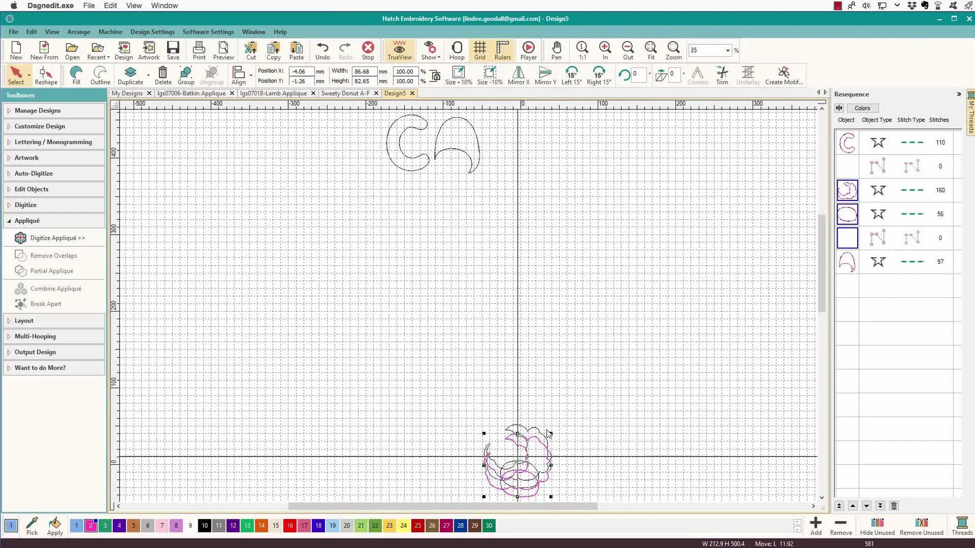The height and width of the screenshot is (548, 975).
Task: Switch to the Sweety Donut A-F tab
Action: point(346,93)
